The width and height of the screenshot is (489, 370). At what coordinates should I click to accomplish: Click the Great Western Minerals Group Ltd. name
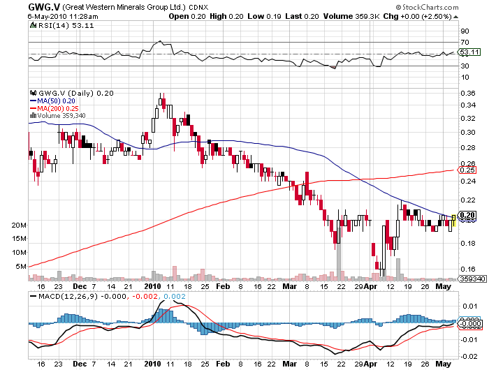point(124,8)
